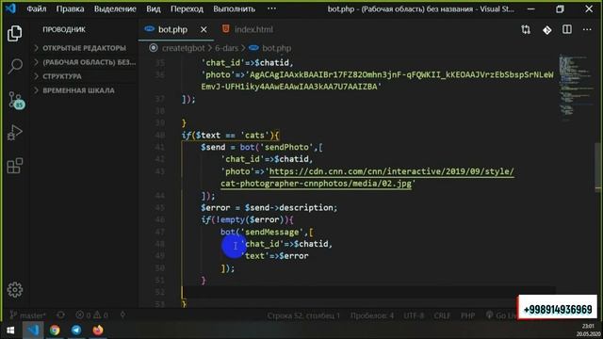Click the $error = $send->description line
Screen dimensions: 603x339
269,208
